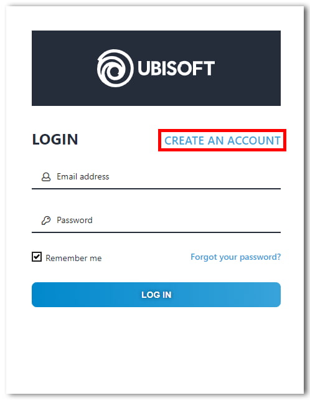Click the checkmark inside the Remember me box
Screen dimensions: 310x400
click(37, 256)
